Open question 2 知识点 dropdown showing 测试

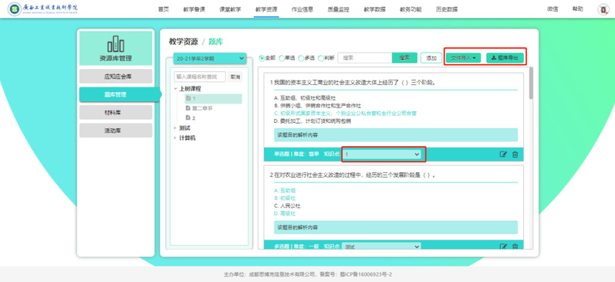(383, 246)
